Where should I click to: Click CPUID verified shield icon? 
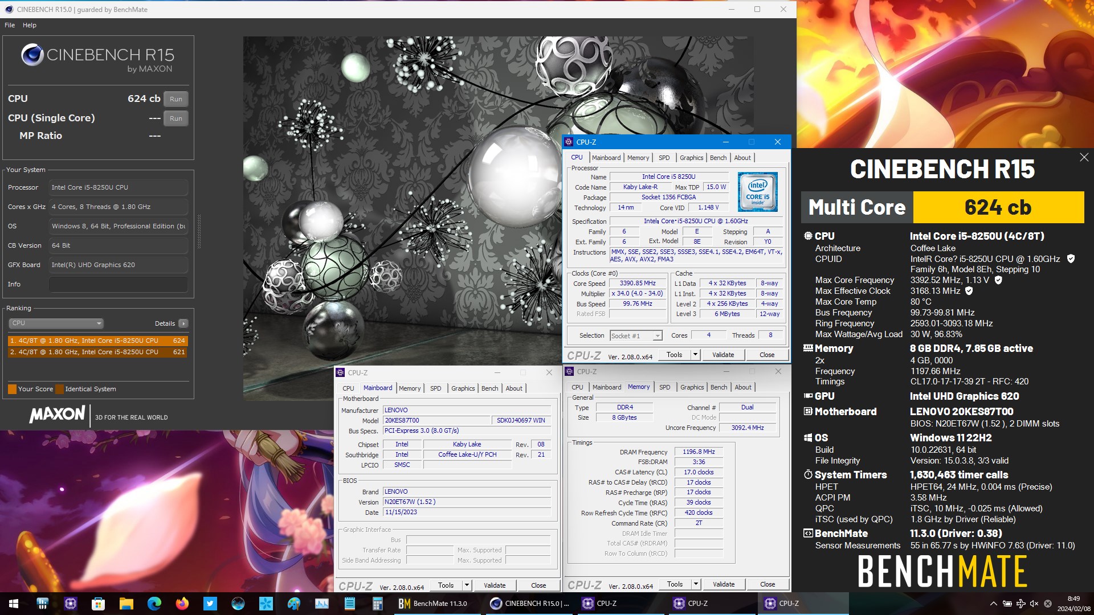[x=1071, y=259]
